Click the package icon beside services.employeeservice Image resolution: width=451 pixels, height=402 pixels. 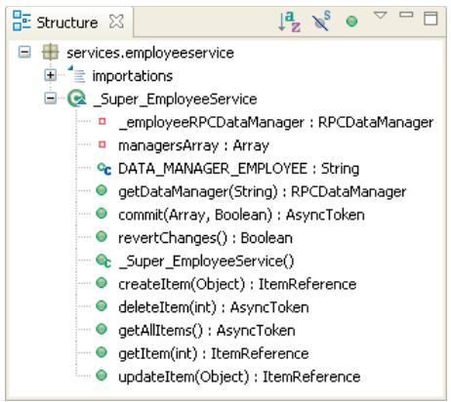click(51, 52)
